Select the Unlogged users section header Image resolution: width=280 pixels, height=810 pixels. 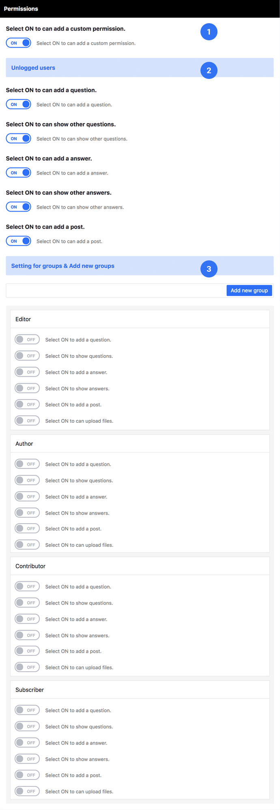(140, 68)
